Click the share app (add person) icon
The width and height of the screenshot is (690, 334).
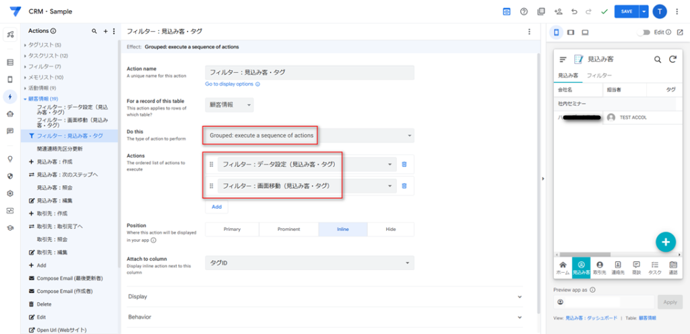coord(558,11)
